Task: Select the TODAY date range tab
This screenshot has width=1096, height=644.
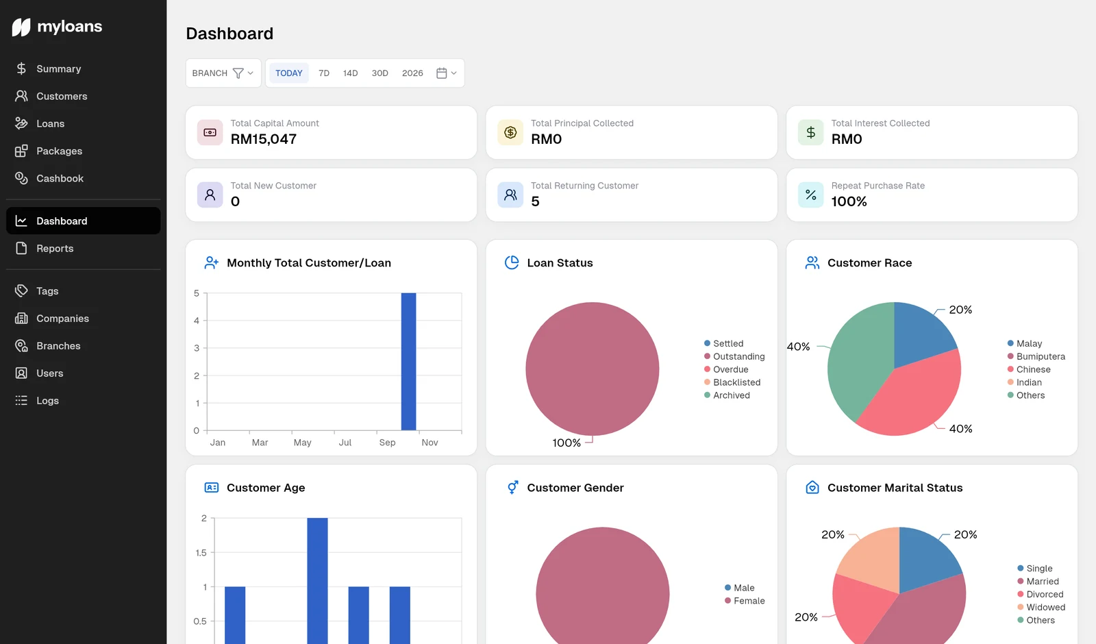Action: [x=289, y=73]
